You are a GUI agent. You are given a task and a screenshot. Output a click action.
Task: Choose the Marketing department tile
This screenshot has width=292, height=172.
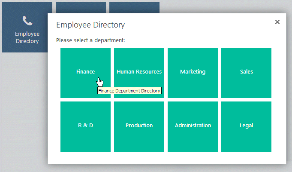pos(193,72)
